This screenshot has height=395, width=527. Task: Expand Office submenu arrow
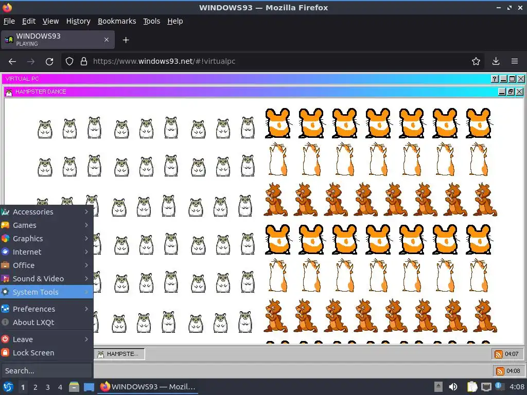(86, 265)
